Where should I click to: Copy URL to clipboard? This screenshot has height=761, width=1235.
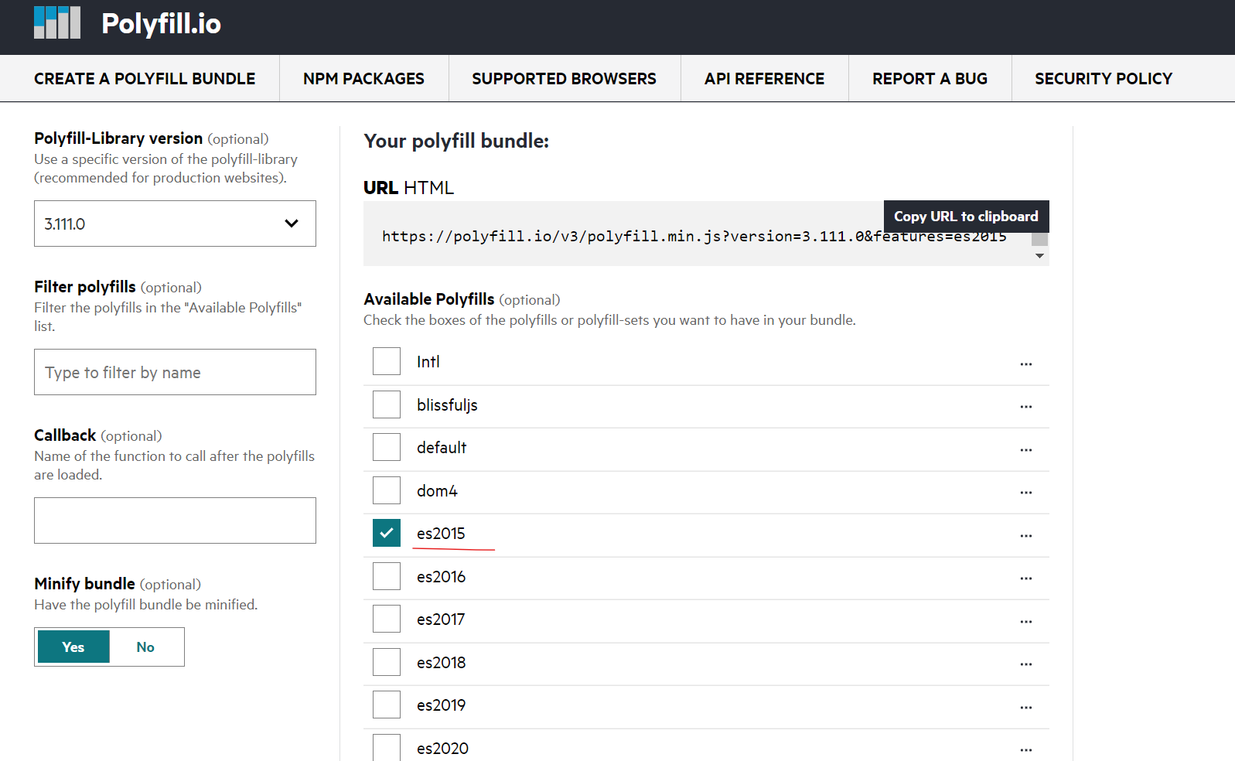966,217
